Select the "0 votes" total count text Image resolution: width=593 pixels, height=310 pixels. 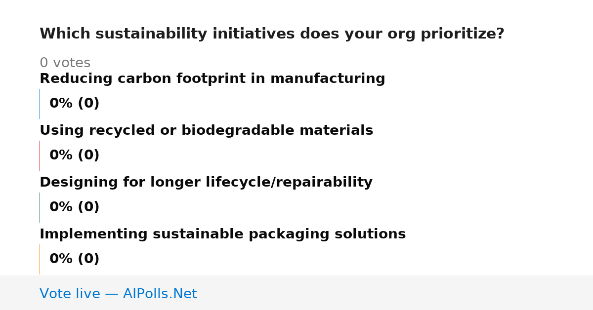point(65,63)
